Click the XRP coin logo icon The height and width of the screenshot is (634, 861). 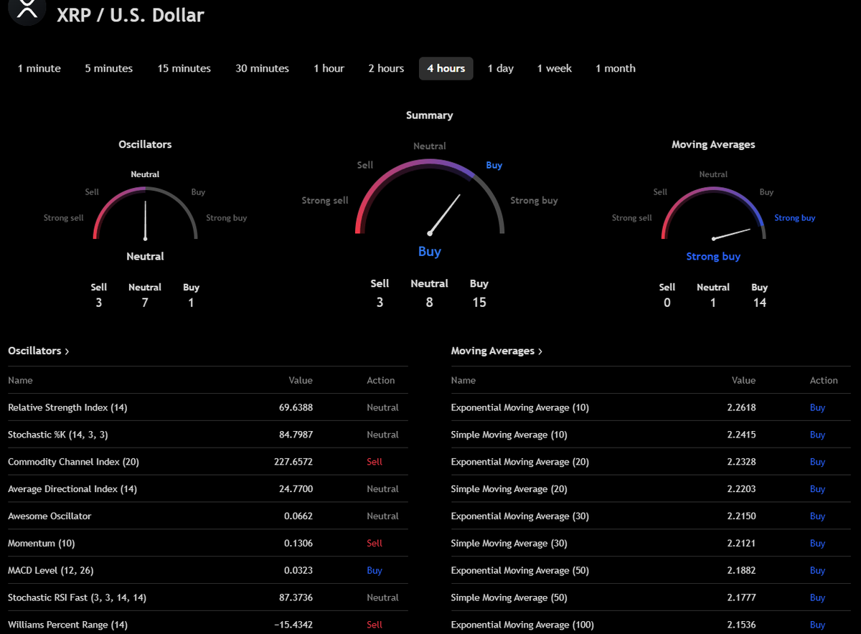[27, 10]
